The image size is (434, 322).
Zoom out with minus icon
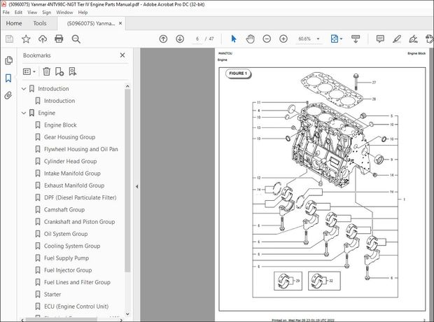[267, 38]
